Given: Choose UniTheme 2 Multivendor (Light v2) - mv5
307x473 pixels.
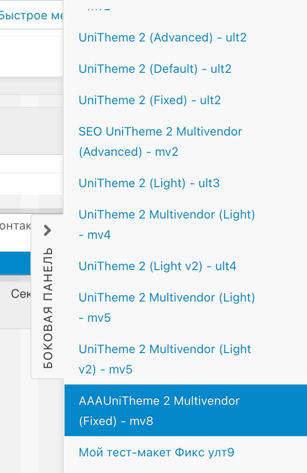Looking at the screenshot, I should 165,359.
